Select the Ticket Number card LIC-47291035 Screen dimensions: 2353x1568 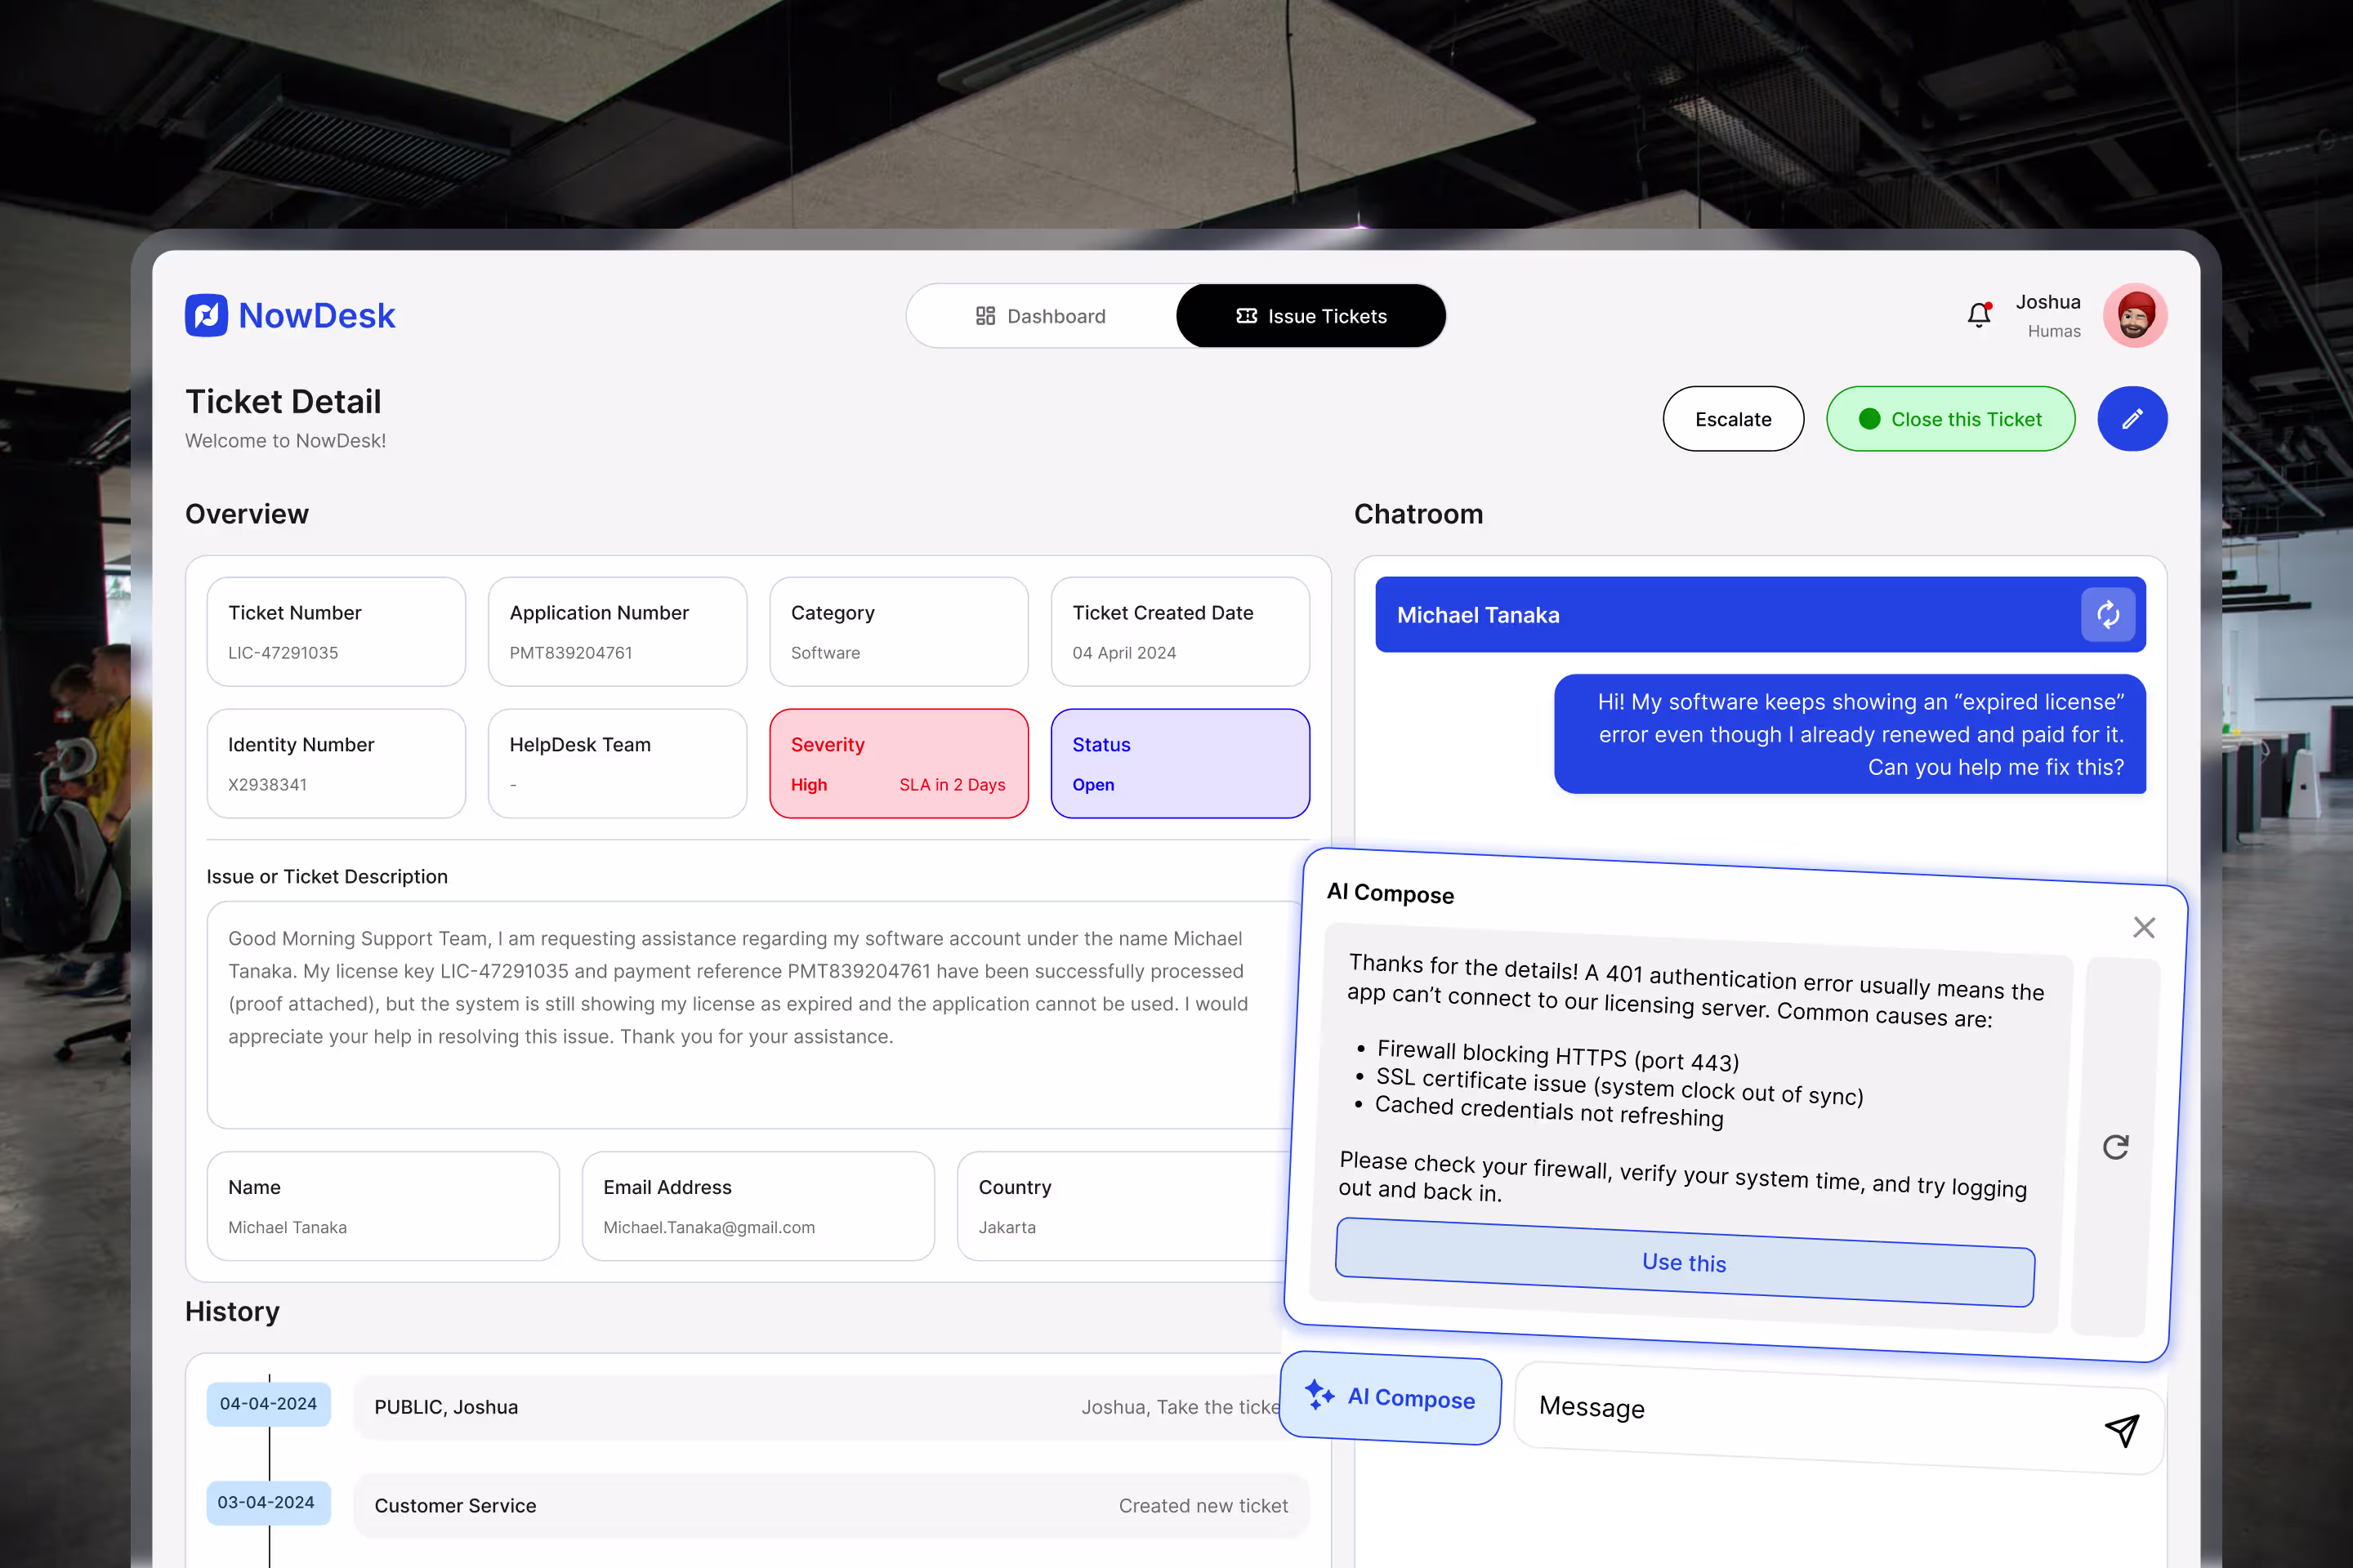click(x=336, y=632)
